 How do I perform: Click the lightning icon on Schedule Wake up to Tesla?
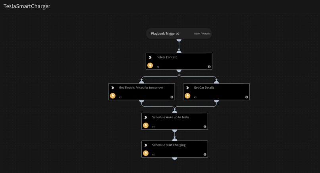pos(146,125)
